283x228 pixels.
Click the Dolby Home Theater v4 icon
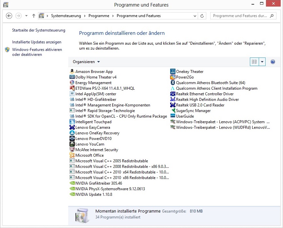(72, 77)
